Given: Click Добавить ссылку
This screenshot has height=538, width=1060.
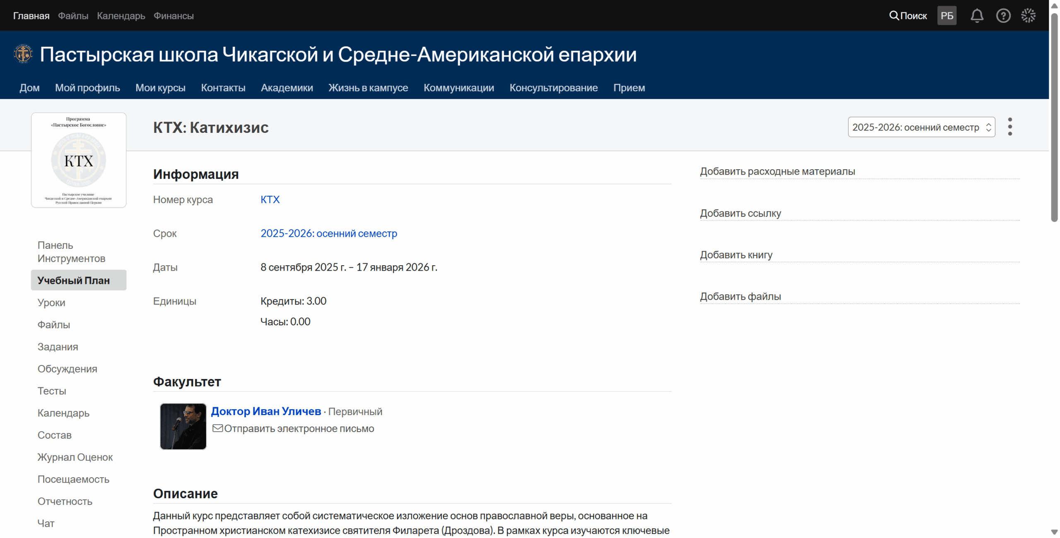Looking at the screenshot, I should [740, 213].
